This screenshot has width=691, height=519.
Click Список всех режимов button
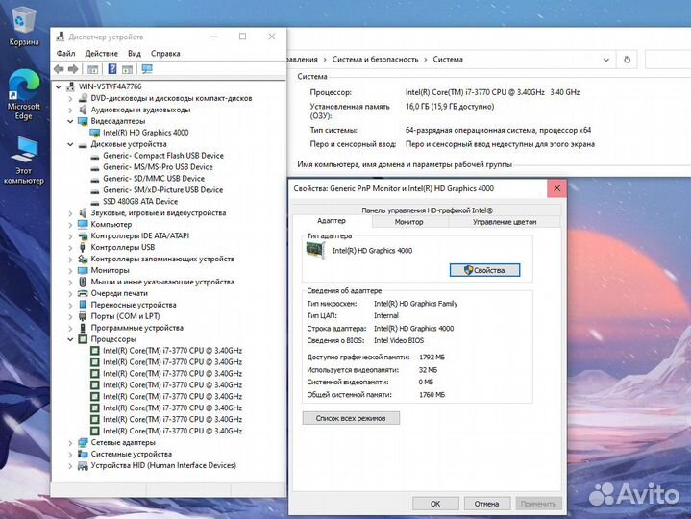(351, 418)
